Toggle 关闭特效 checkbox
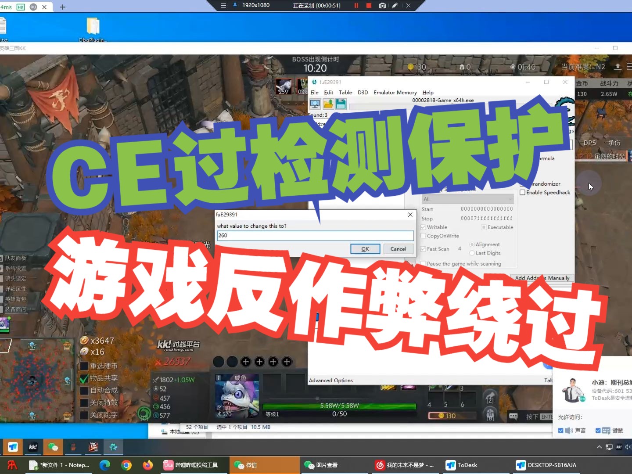This screenshot has width=632, height=474. click(x=84, y=403)
